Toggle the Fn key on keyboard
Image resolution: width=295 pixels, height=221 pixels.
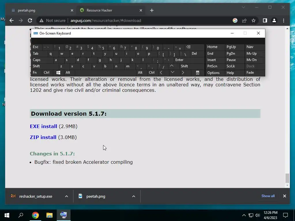coord(37,73)
